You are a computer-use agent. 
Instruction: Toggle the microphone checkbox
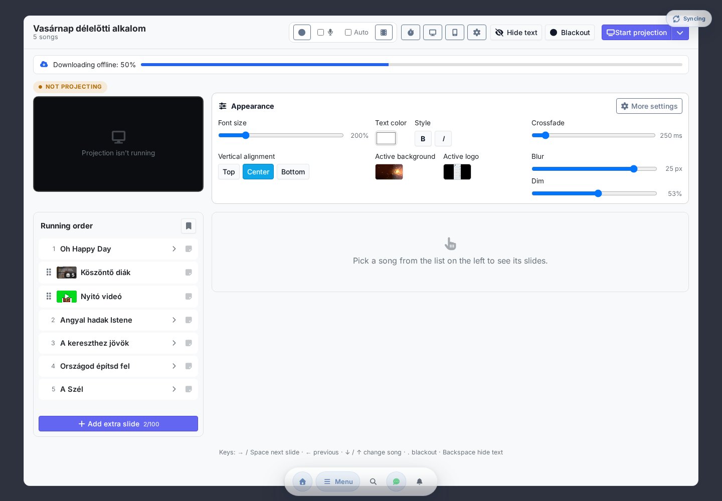321,33
